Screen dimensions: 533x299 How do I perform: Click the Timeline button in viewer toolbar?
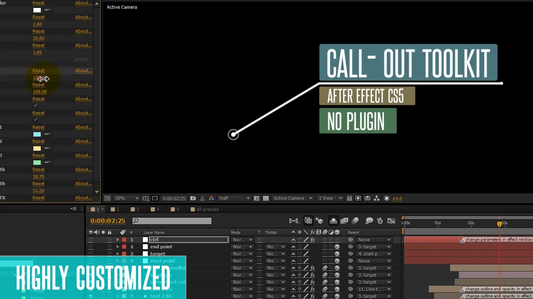pos(368,199)
